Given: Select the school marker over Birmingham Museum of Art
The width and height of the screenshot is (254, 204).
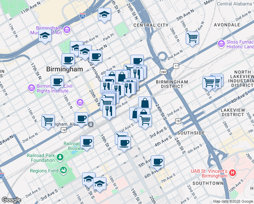Looking at the screenshot, I should click(45, 36).
